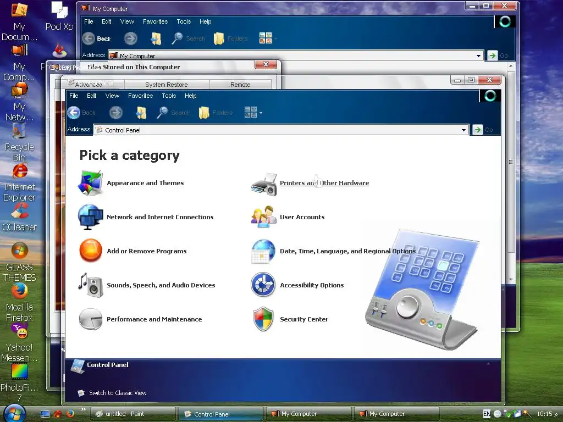Open the Security Center shield icon
This screenshot has width=563, height=422.
click(x=263, y=319)
